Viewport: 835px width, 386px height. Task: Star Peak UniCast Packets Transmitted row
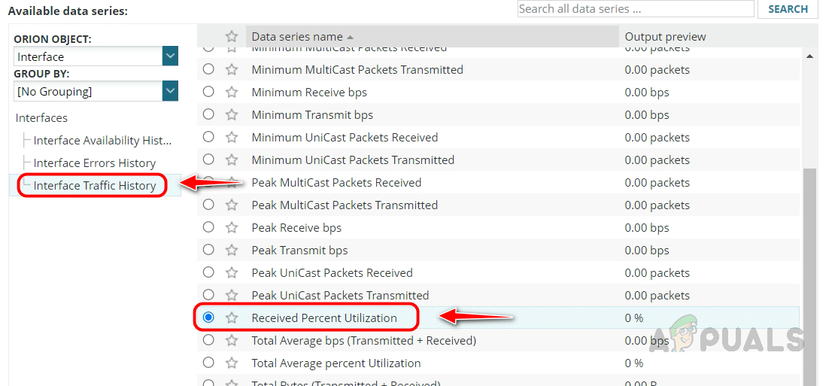[232, 296]
